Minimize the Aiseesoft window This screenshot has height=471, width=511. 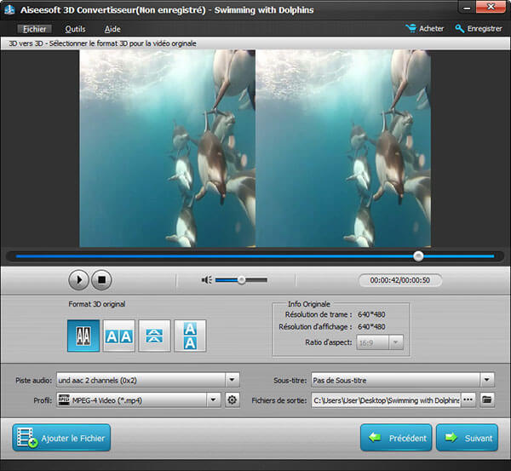467,8
